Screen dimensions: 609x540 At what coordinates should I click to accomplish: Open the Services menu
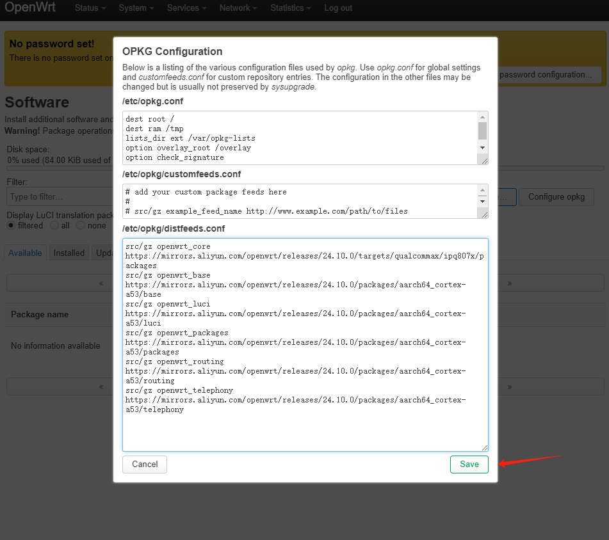click(x=186, y=8)
